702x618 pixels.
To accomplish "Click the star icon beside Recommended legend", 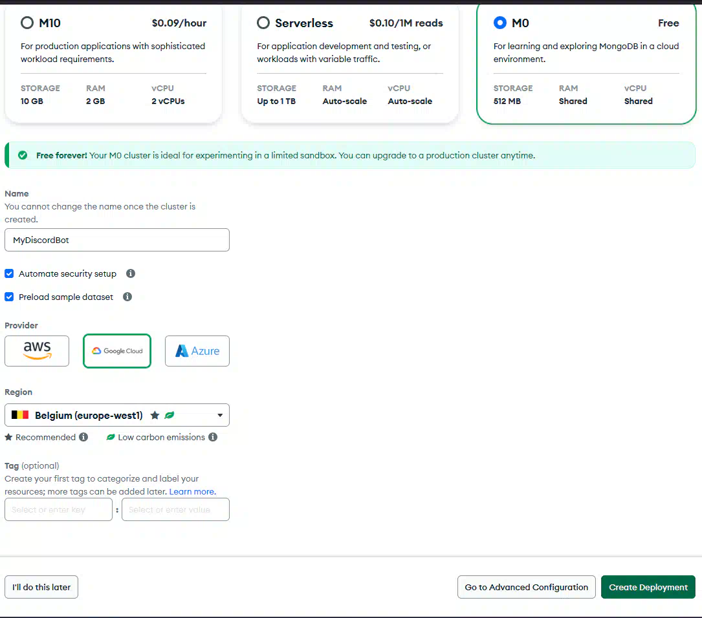I will [8, 437].
